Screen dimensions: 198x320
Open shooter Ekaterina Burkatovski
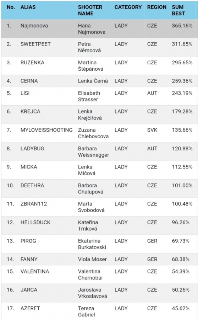[x=92, y=244]
